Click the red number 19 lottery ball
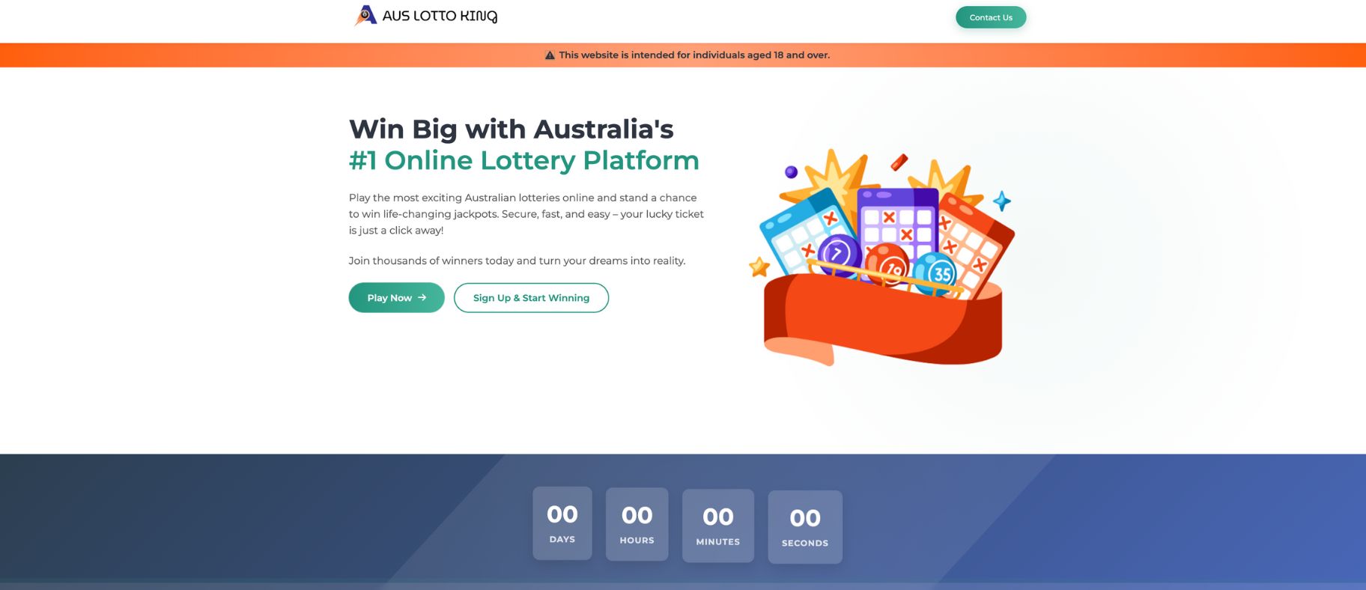 [887, 266]
